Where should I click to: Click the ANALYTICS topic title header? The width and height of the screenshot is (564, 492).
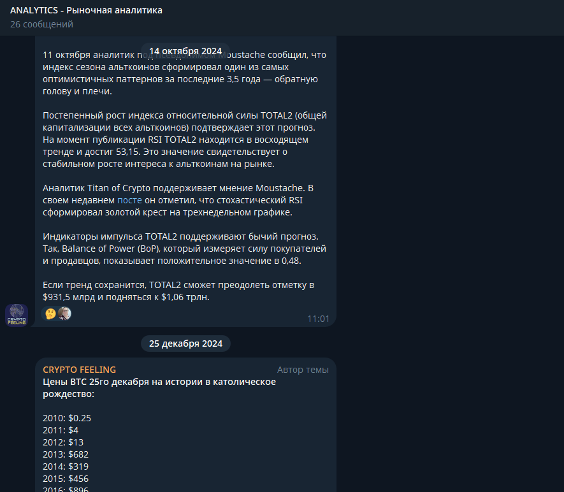point(86,10)
